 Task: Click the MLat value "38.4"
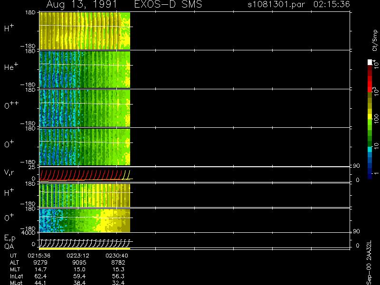(x=79, y=283)
